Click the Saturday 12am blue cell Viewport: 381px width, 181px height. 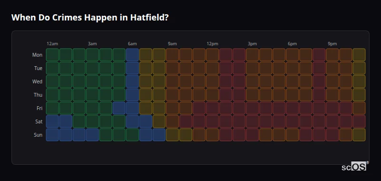[52, 121]
